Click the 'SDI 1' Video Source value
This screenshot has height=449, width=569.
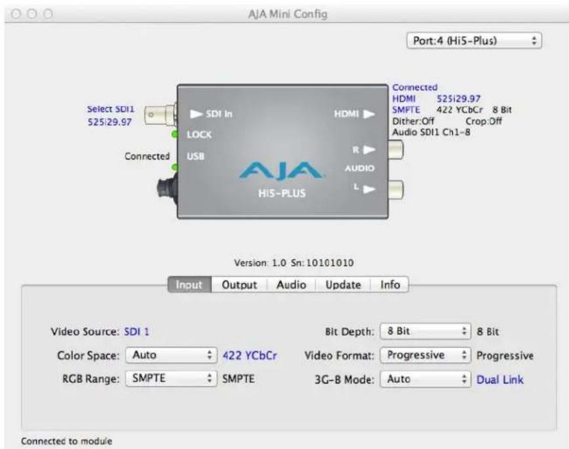(136, 332)
